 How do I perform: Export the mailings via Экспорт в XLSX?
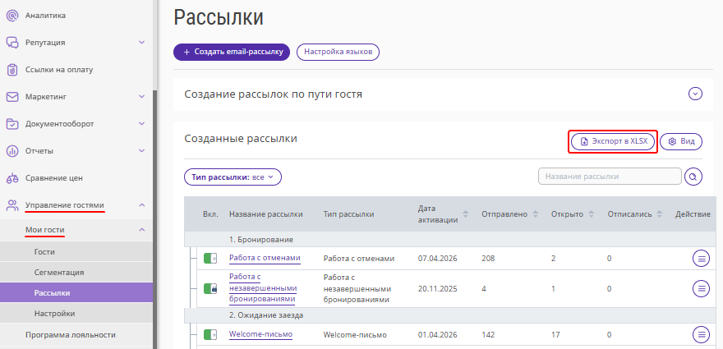[614, 141]
